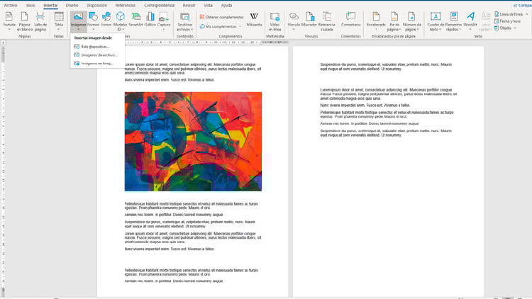
Task: Select the abstract painting in the document
Action: (193, 141)
